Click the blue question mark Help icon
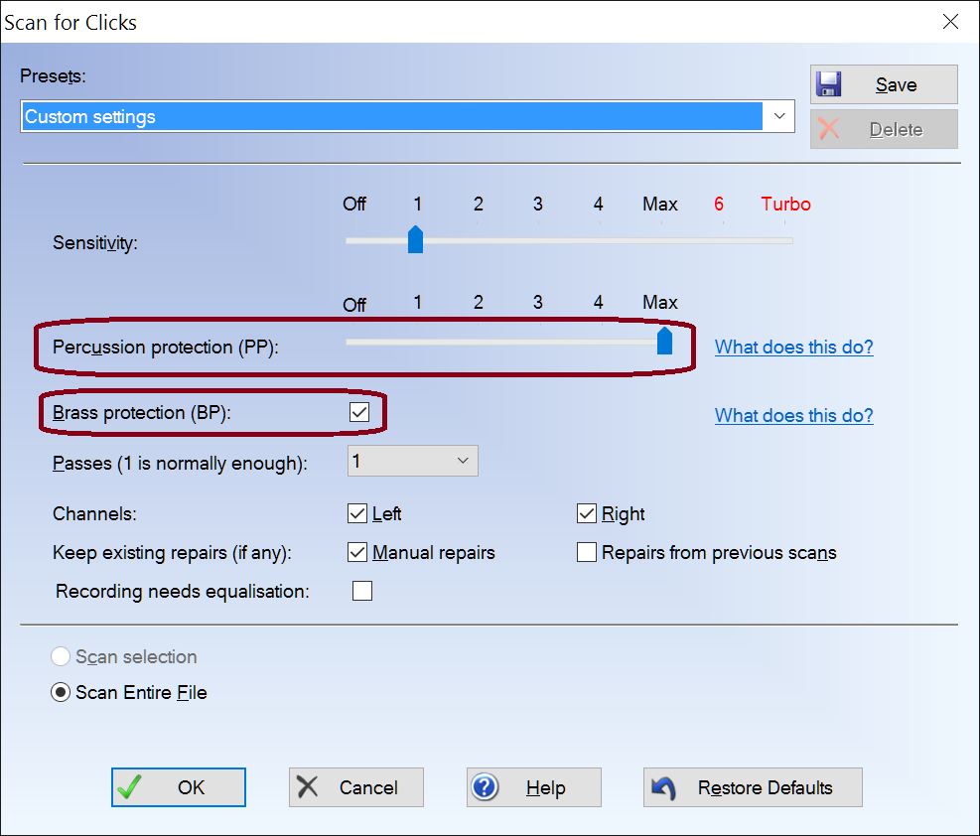Image resolution: width=980 pixels, height=836 pixels. [x=485, y=787]
